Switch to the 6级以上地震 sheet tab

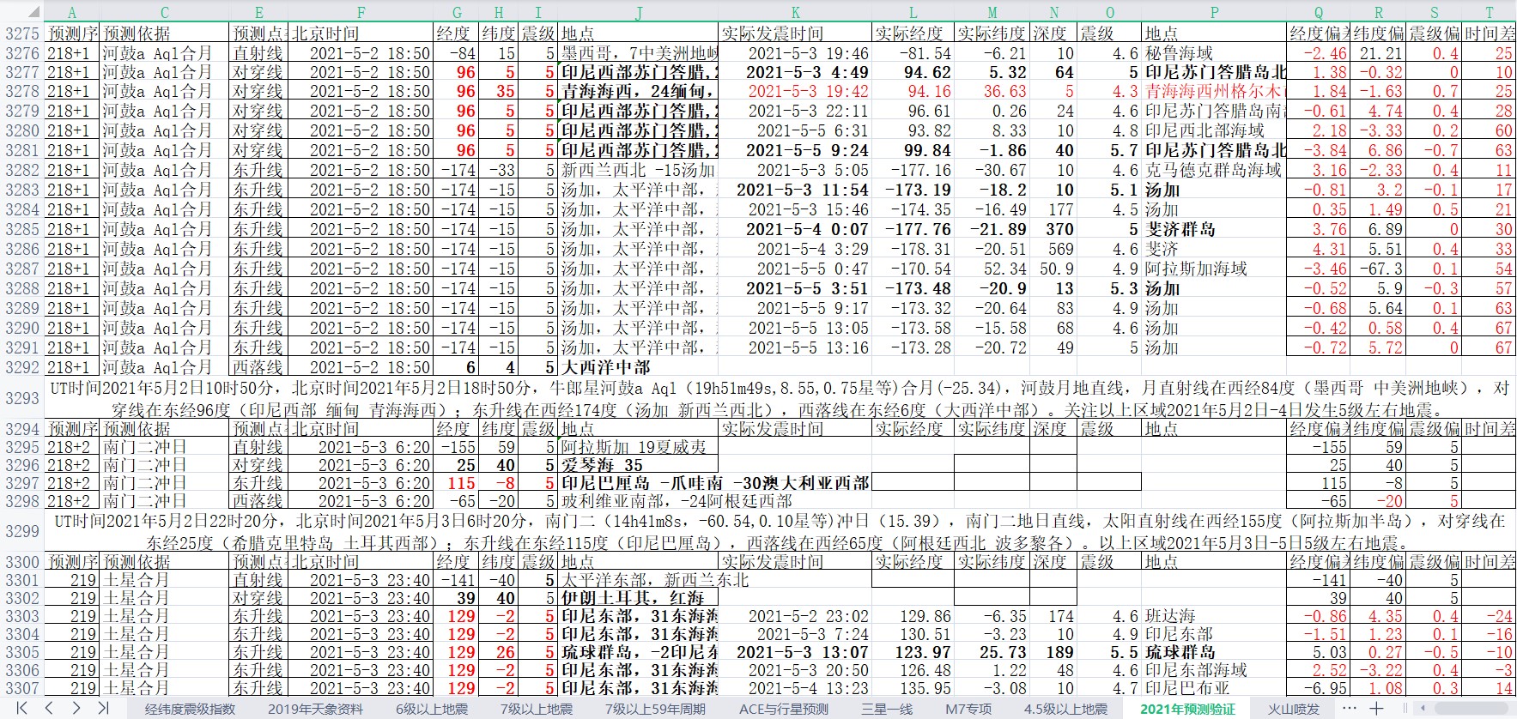[432, 709]
